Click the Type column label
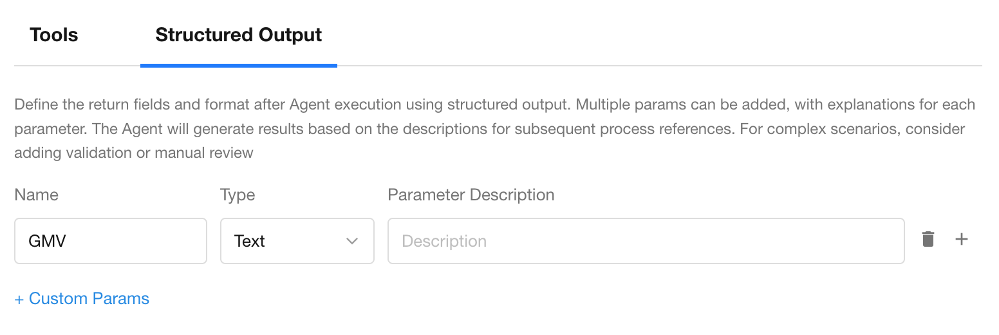999x335 pixels. pos(238,195)
